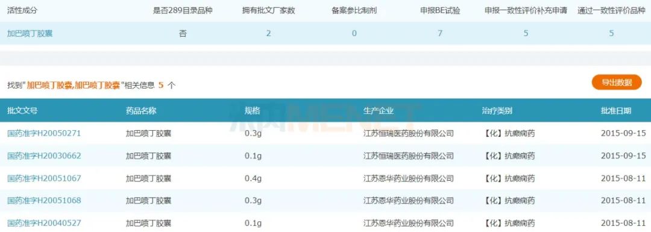Click the 导出数据 export button
Screen dimensions: 651x232
click(x=617, y=82)
